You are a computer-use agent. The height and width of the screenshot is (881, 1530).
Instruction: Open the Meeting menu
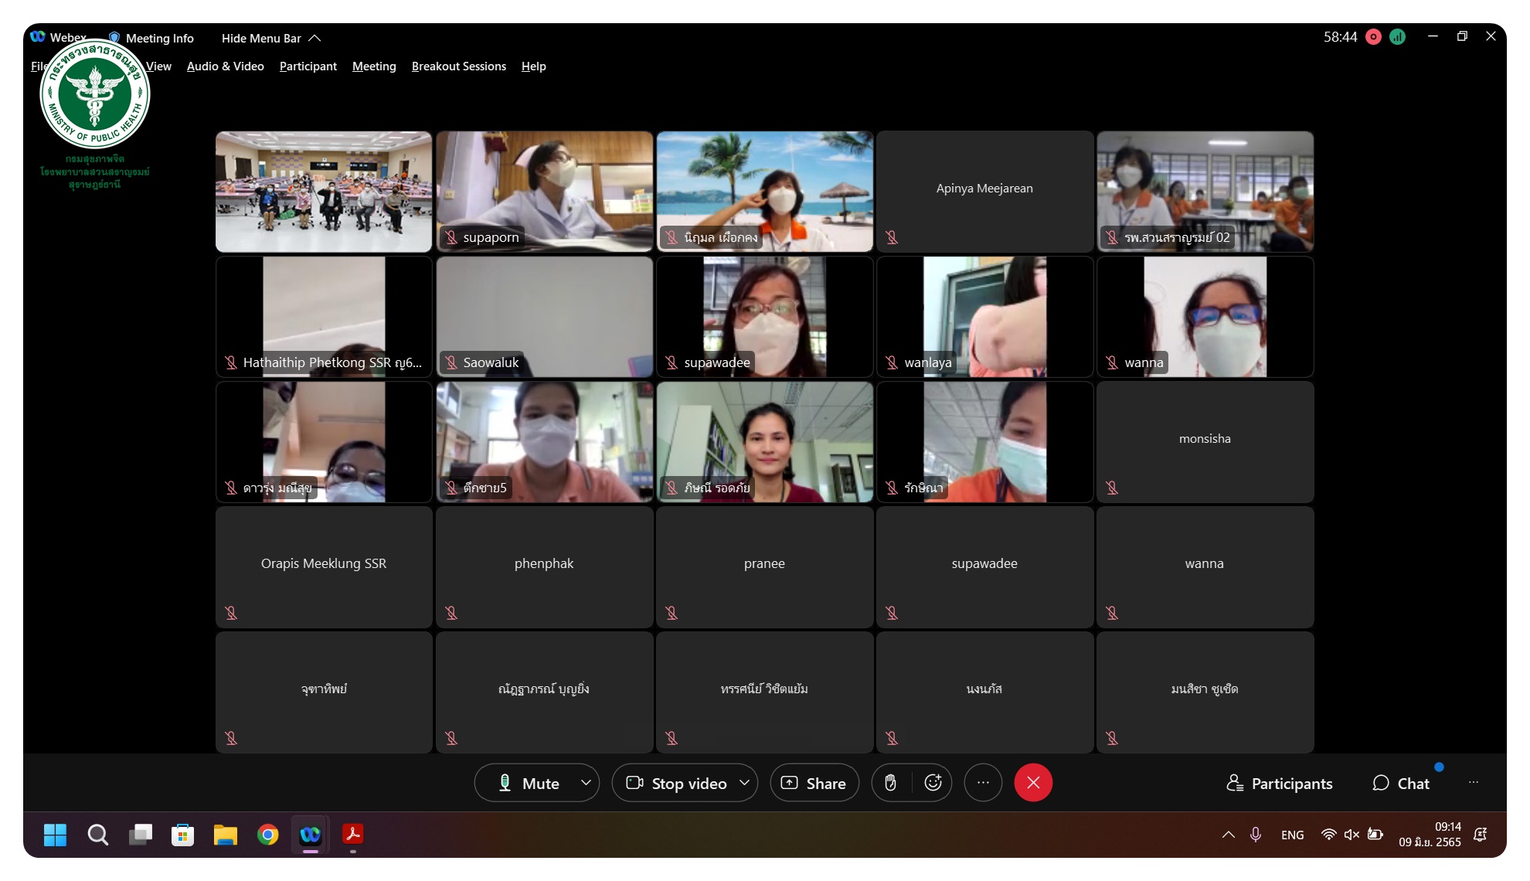tap(374, 66)
